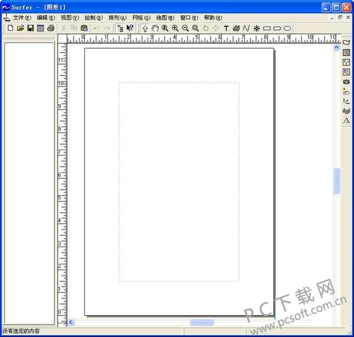The image size is (354, 337).
Task: Click the vertical scrollbar up arrow
Action: [x=336, y=47]
